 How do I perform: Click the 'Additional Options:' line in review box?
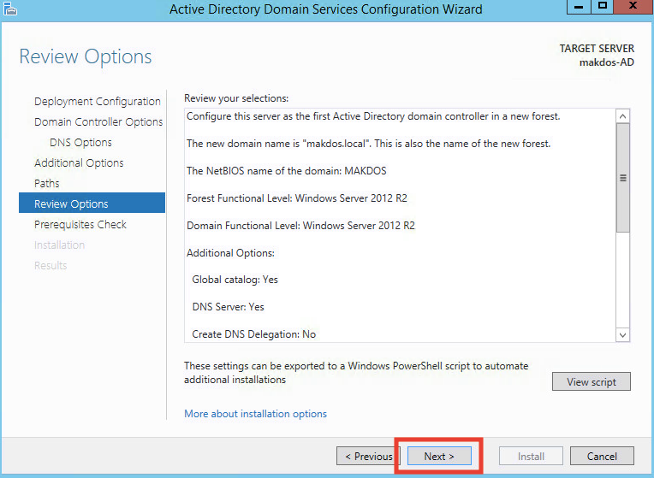point(230,253)
